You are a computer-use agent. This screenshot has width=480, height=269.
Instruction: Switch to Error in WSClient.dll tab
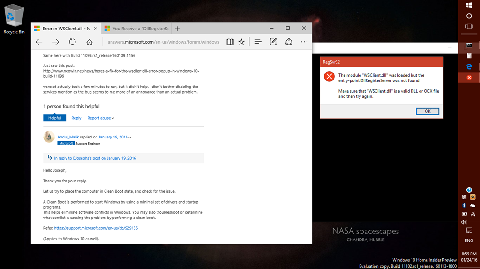tap(66, 29)
